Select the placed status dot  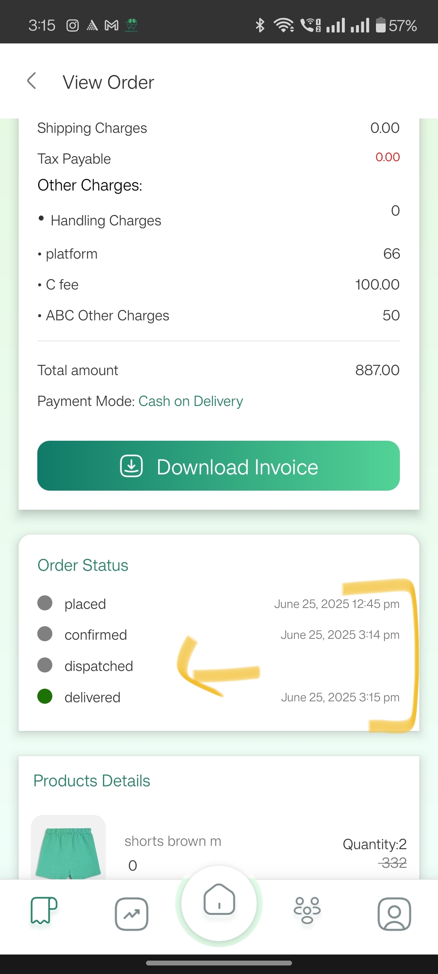coord(45,603)
